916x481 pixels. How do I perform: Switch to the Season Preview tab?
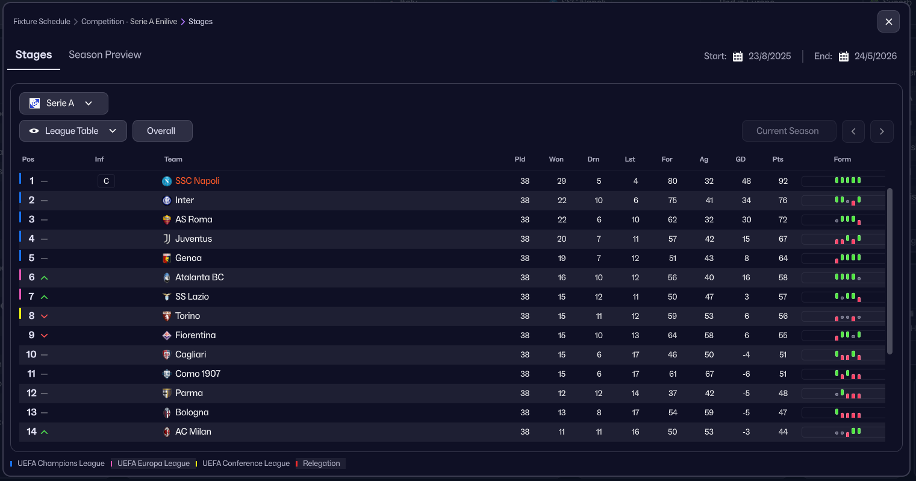point(105,55)
